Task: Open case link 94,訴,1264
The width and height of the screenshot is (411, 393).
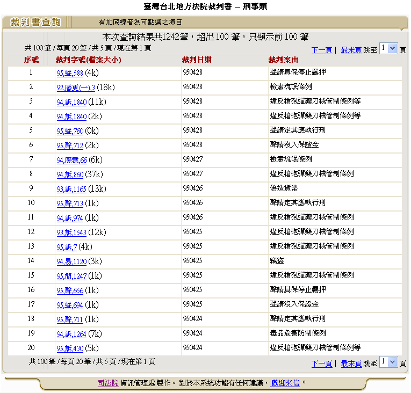Action: pyautogui.click(x=71, y=334)
